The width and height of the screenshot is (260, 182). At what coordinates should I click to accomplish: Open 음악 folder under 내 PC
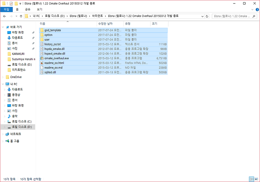(x=15, y=116)
